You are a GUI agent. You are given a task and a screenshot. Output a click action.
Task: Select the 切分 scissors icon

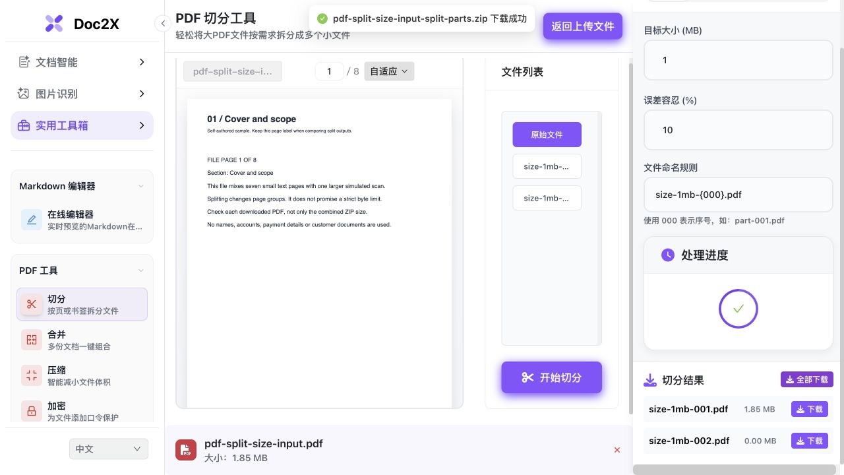click(x=32, y=304)
